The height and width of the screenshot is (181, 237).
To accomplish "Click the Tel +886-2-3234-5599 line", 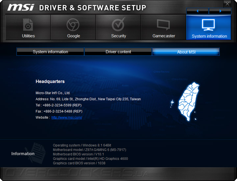I will (x=59, y=105).
